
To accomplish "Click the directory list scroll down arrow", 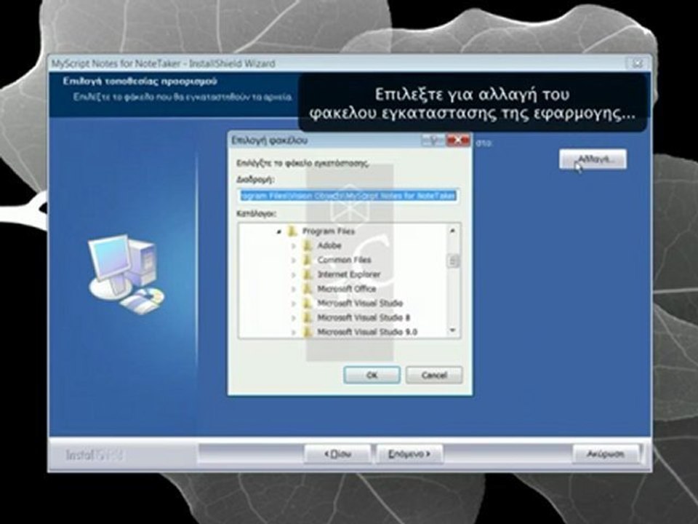I will pyautogui.click(x=453, y=330).
